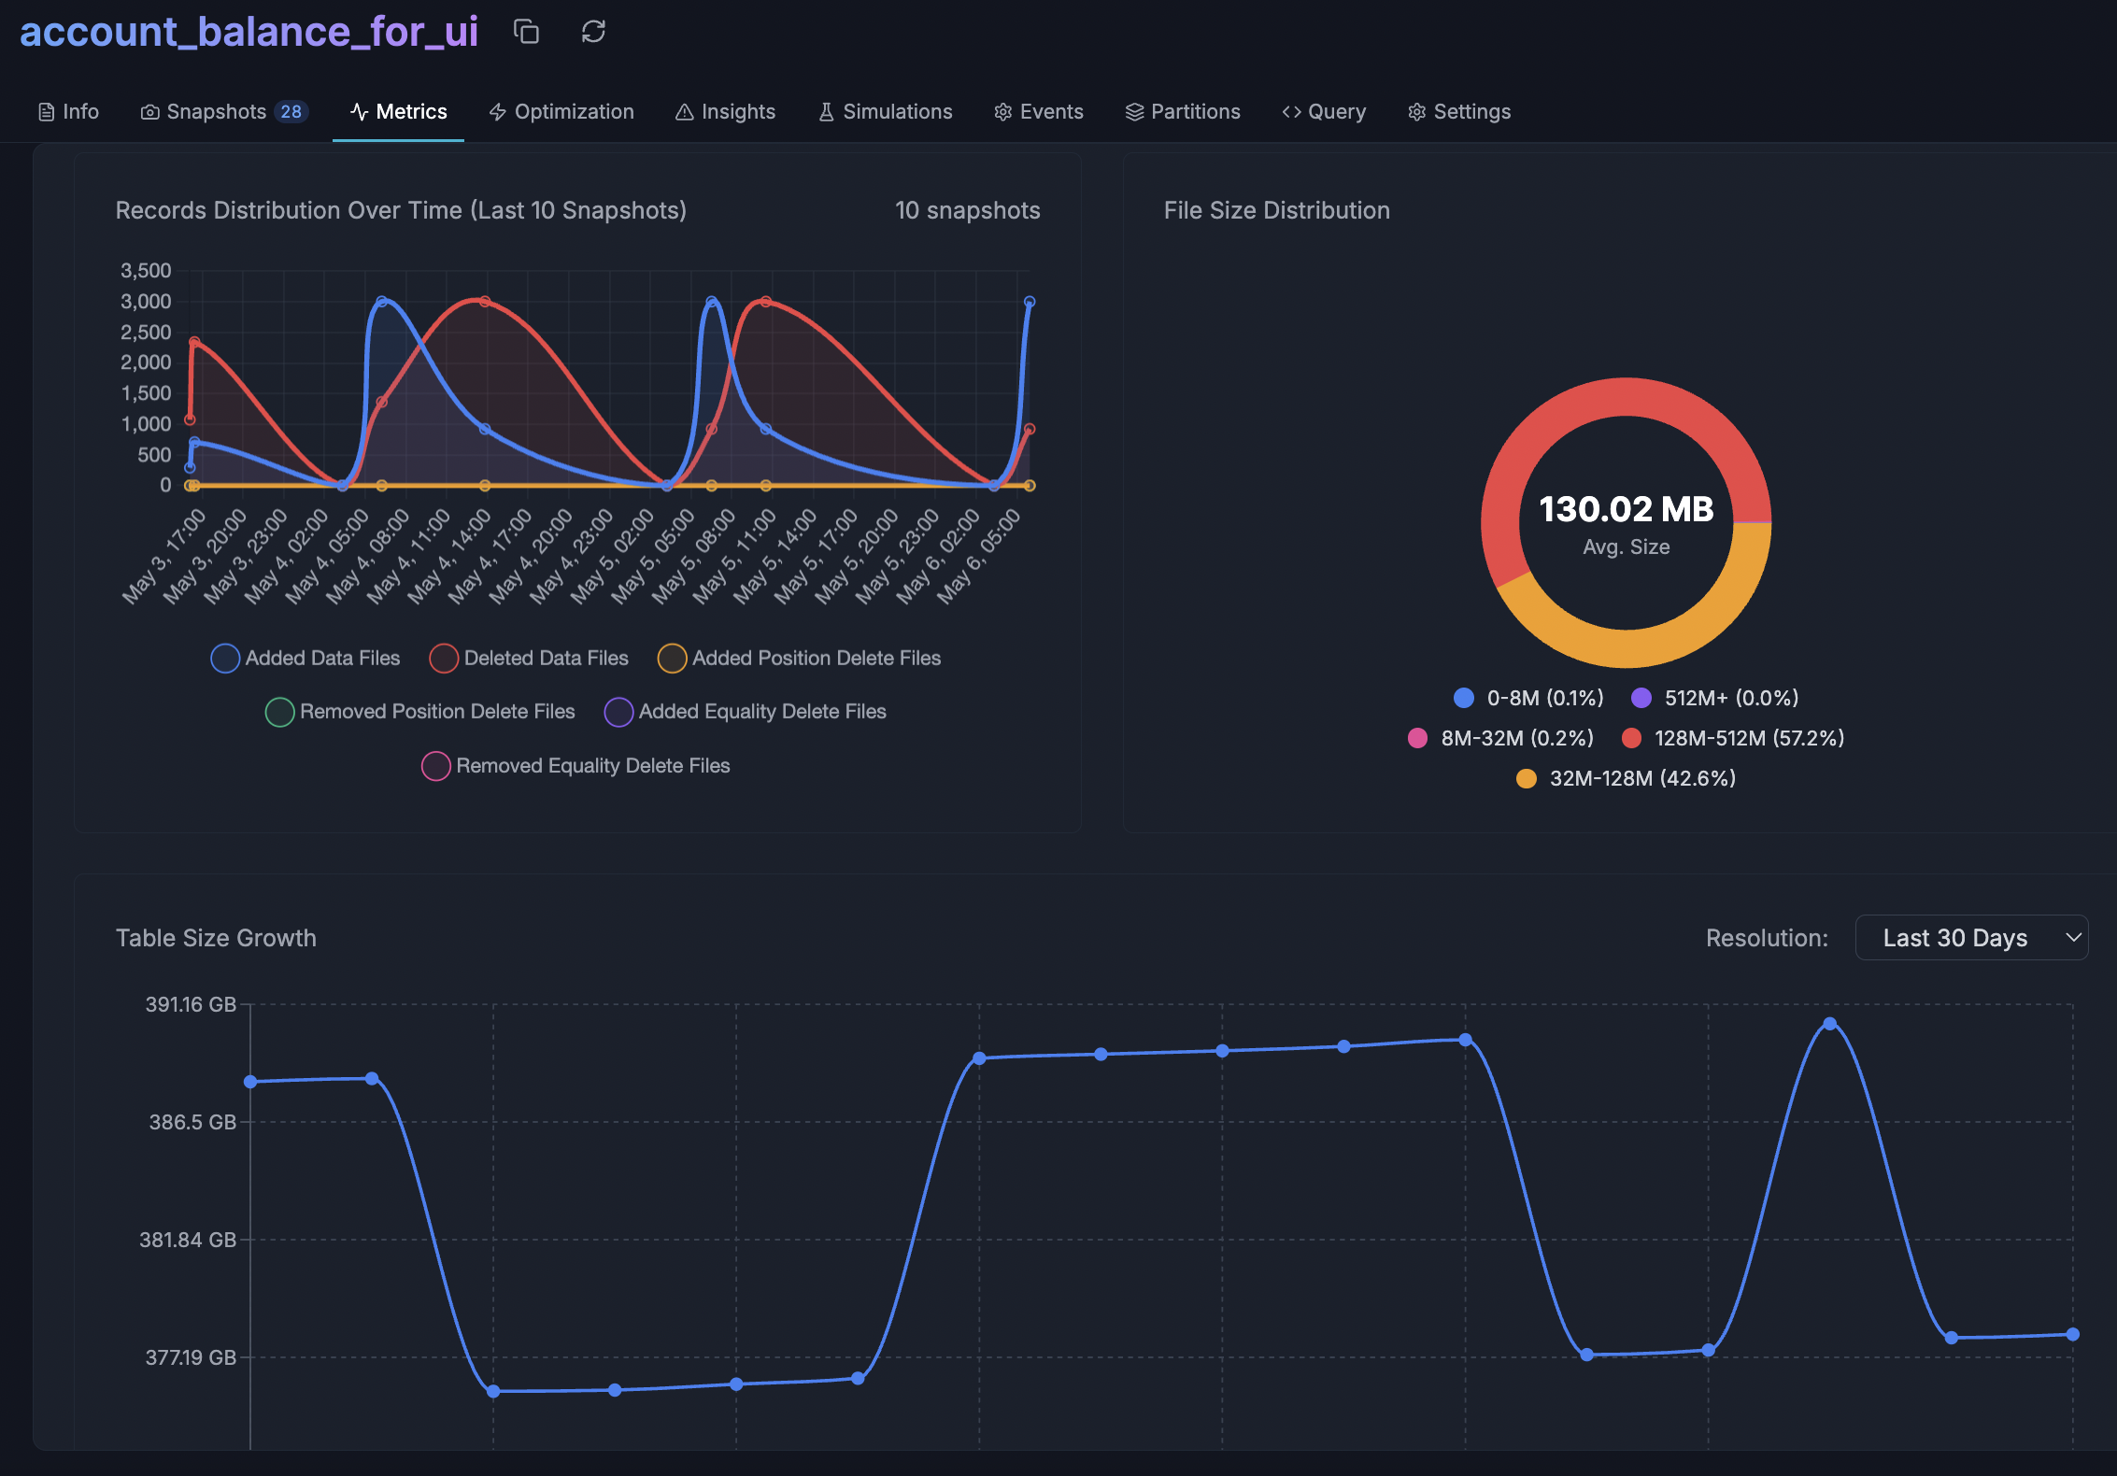View the Events tab
The width and height of the screenshot is (2117, 1476).
pyautogui.click(x=1039, y=112)
